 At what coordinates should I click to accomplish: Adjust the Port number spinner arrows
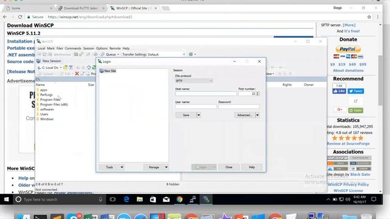pyautogui.click(x=258, y=94)
